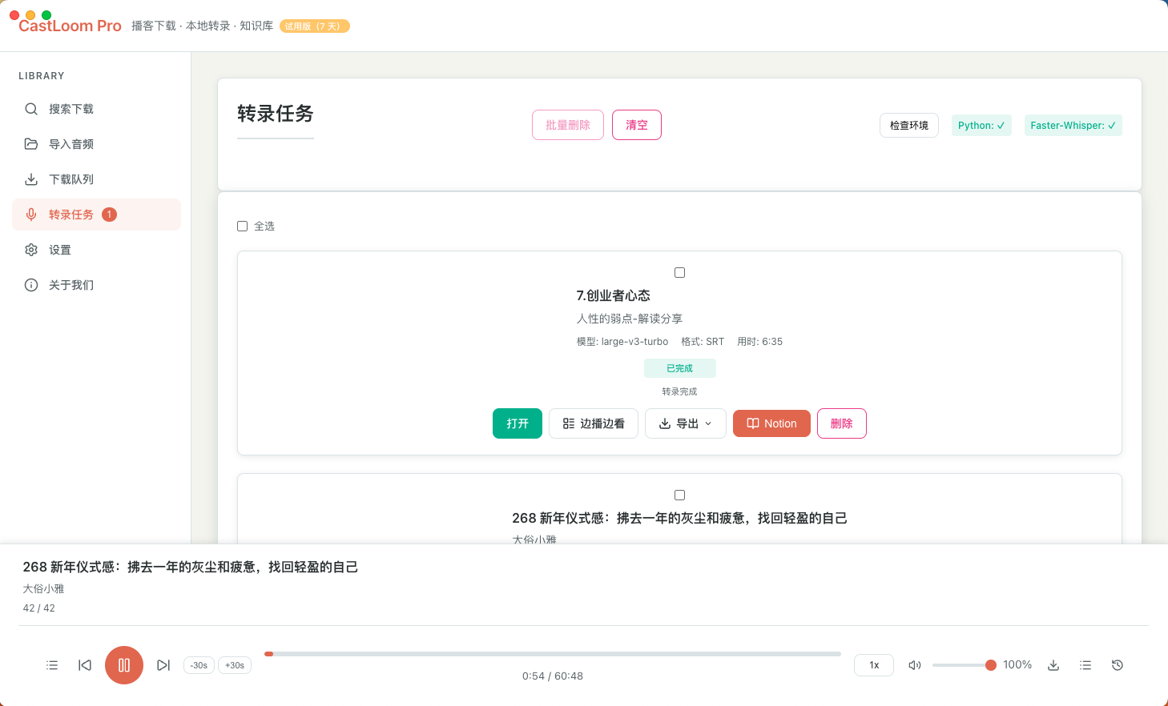Select the checkbox for 268 新年仪式感
Image resolution: width=1168 pixels, height=706 pixels.
[x=679, y=495]
